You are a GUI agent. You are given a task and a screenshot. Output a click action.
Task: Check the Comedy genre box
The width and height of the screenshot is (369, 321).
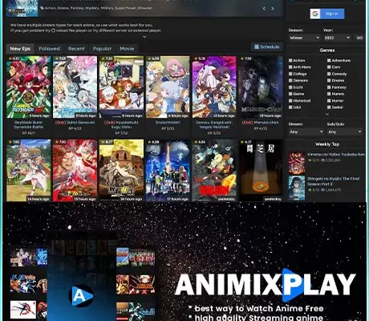pyautogui.click(x=329, y=74)
